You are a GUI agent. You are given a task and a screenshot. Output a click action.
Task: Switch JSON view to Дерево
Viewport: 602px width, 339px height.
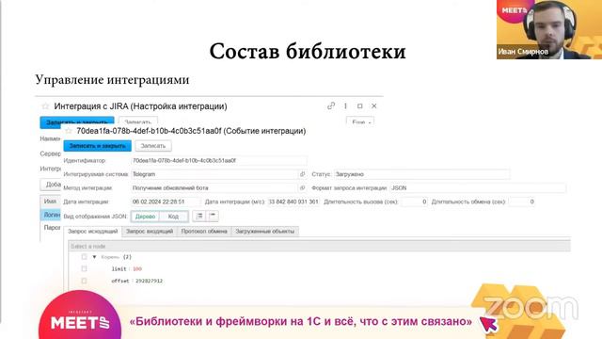coord(145,217)
